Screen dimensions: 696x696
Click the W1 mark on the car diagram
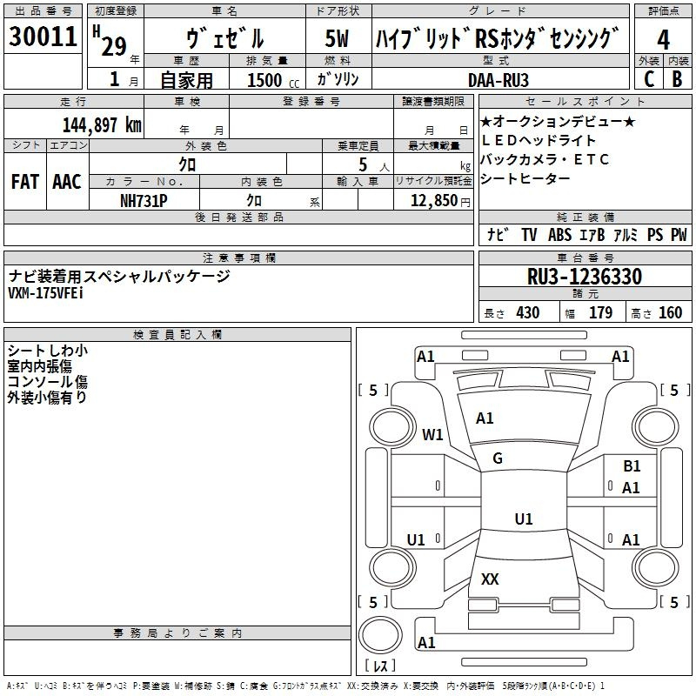(432, 434)
